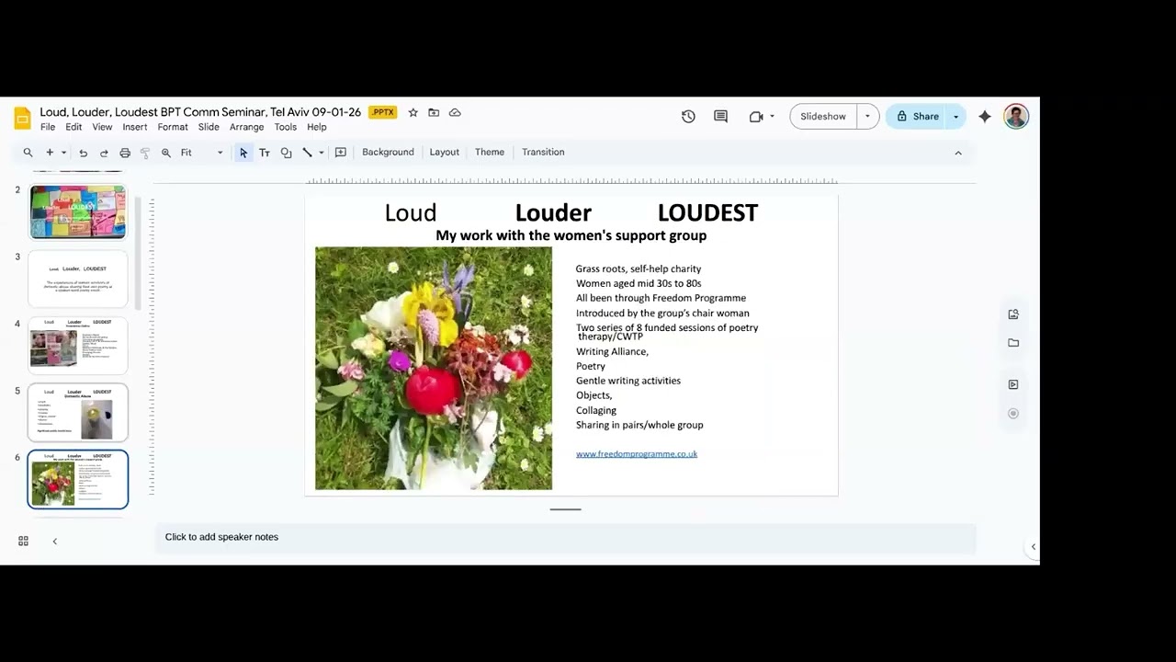This screenshot has height=662, width=1176.
Task: Expand new slide layout dropdown arrow
Action: [63, 153]
